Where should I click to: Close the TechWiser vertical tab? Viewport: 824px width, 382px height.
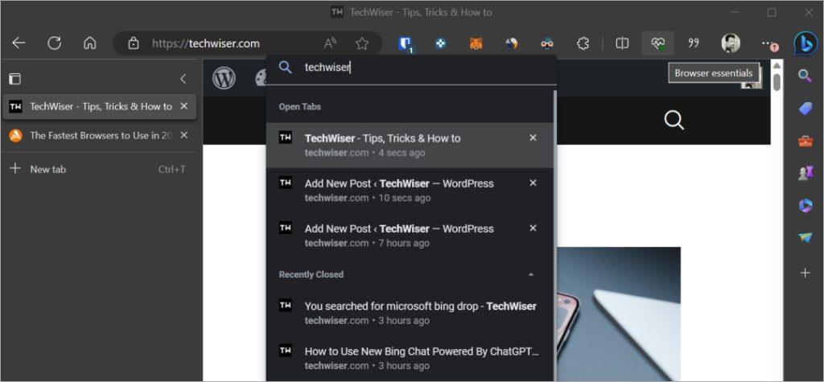click(x=184, y=106)
